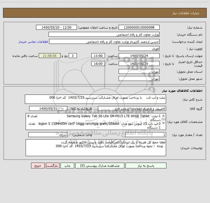Click the priority field فوری
The width and height of the screenshot is (210, 203).
point(139,49)
